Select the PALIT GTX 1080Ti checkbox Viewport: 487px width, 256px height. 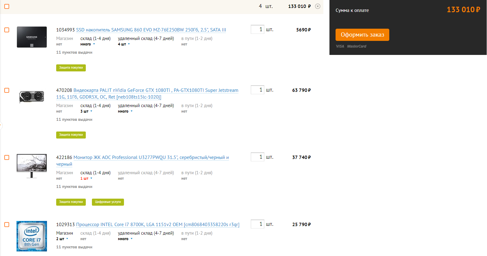pos(7,90)
